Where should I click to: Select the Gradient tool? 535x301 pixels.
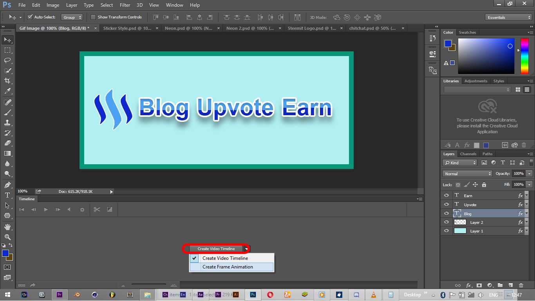7,153
